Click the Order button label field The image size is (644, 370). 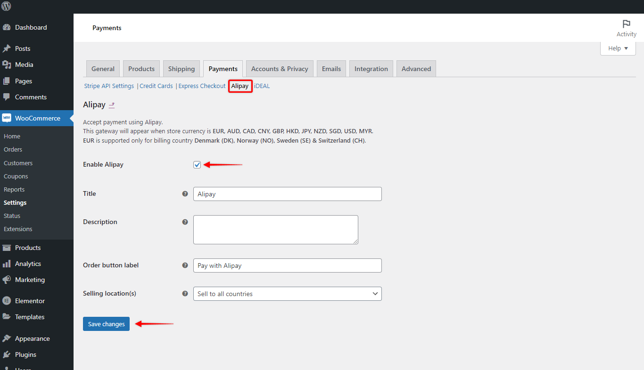pyautogui.click(x=288, y=265)
